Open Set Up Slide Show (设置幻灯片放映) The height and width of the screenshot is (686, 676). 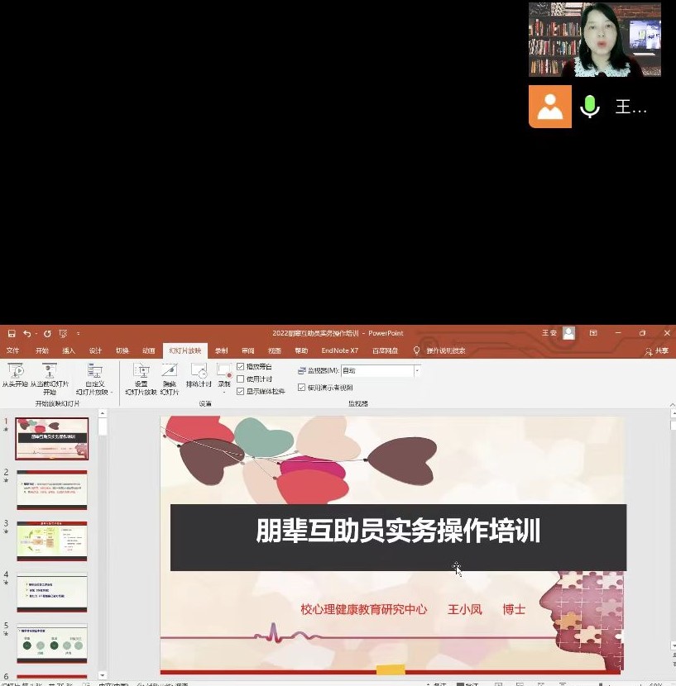(141, 372)
